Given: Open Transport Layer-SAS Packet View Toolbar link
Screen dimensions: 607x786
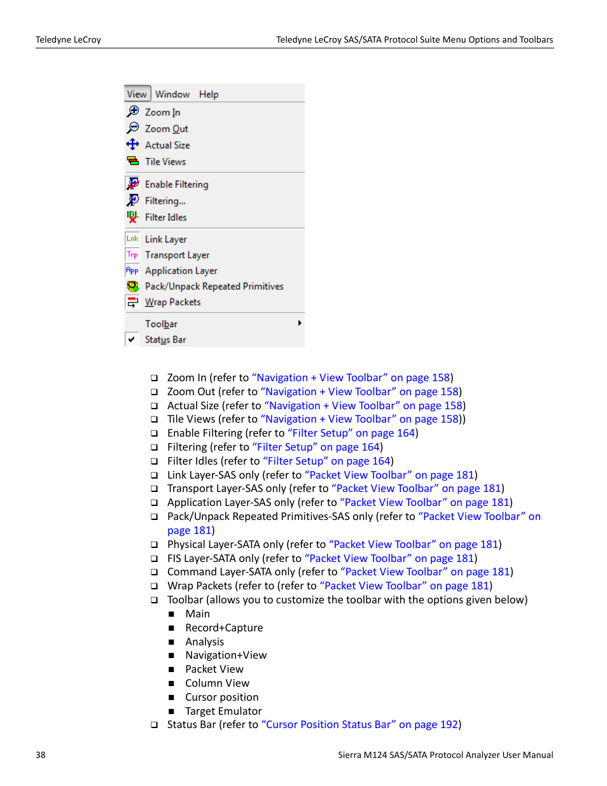Looking at the screenshot, I should click(416, 488).
